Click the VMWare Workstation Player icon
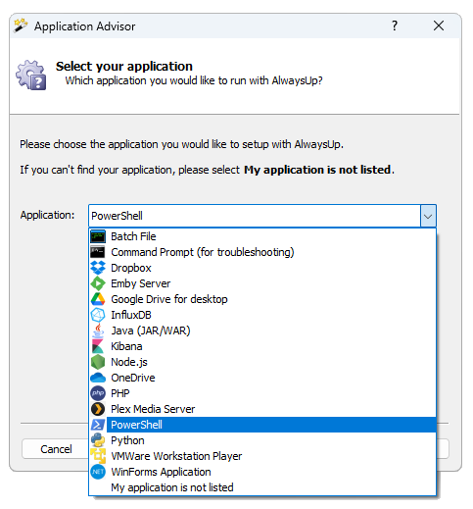Viewport: 473px width, 509px height. pyautogui.click(x=98, y=456)
